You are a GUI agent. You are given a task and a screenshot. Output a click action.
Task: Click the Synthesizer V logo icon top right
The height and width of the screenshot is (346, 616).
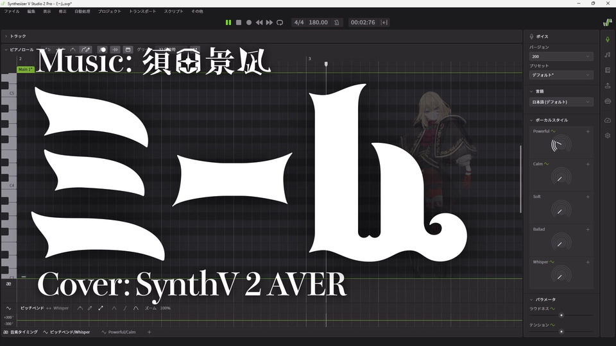(x=608, y=23)
